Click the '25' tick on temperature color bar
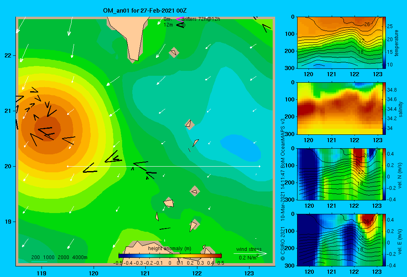This screenshot has height=277, width=407. coord(389,26)
